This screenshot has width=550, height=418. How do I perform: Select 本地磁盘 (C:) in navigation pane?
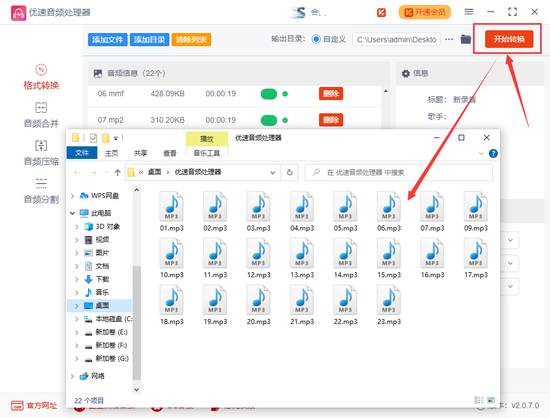pos(108,319)
